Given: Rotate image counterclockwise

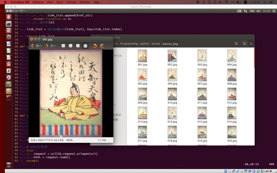Looking at the screenshot, I should [95, 46].
